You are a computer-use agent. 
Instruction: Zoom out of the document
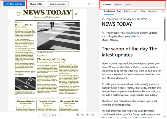tap(82, 115)
